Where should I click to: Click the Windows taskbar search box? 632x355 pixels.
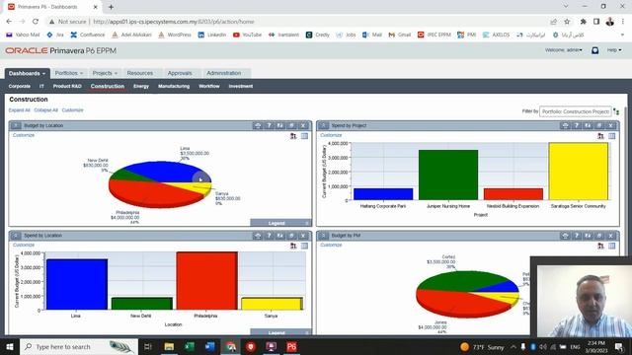click(x=79, y=346)
